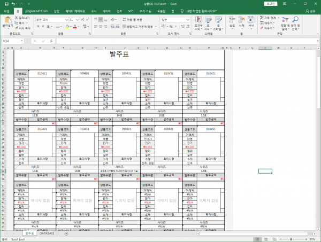Click the Paste (붙여넣기) icon

(6, 21)
